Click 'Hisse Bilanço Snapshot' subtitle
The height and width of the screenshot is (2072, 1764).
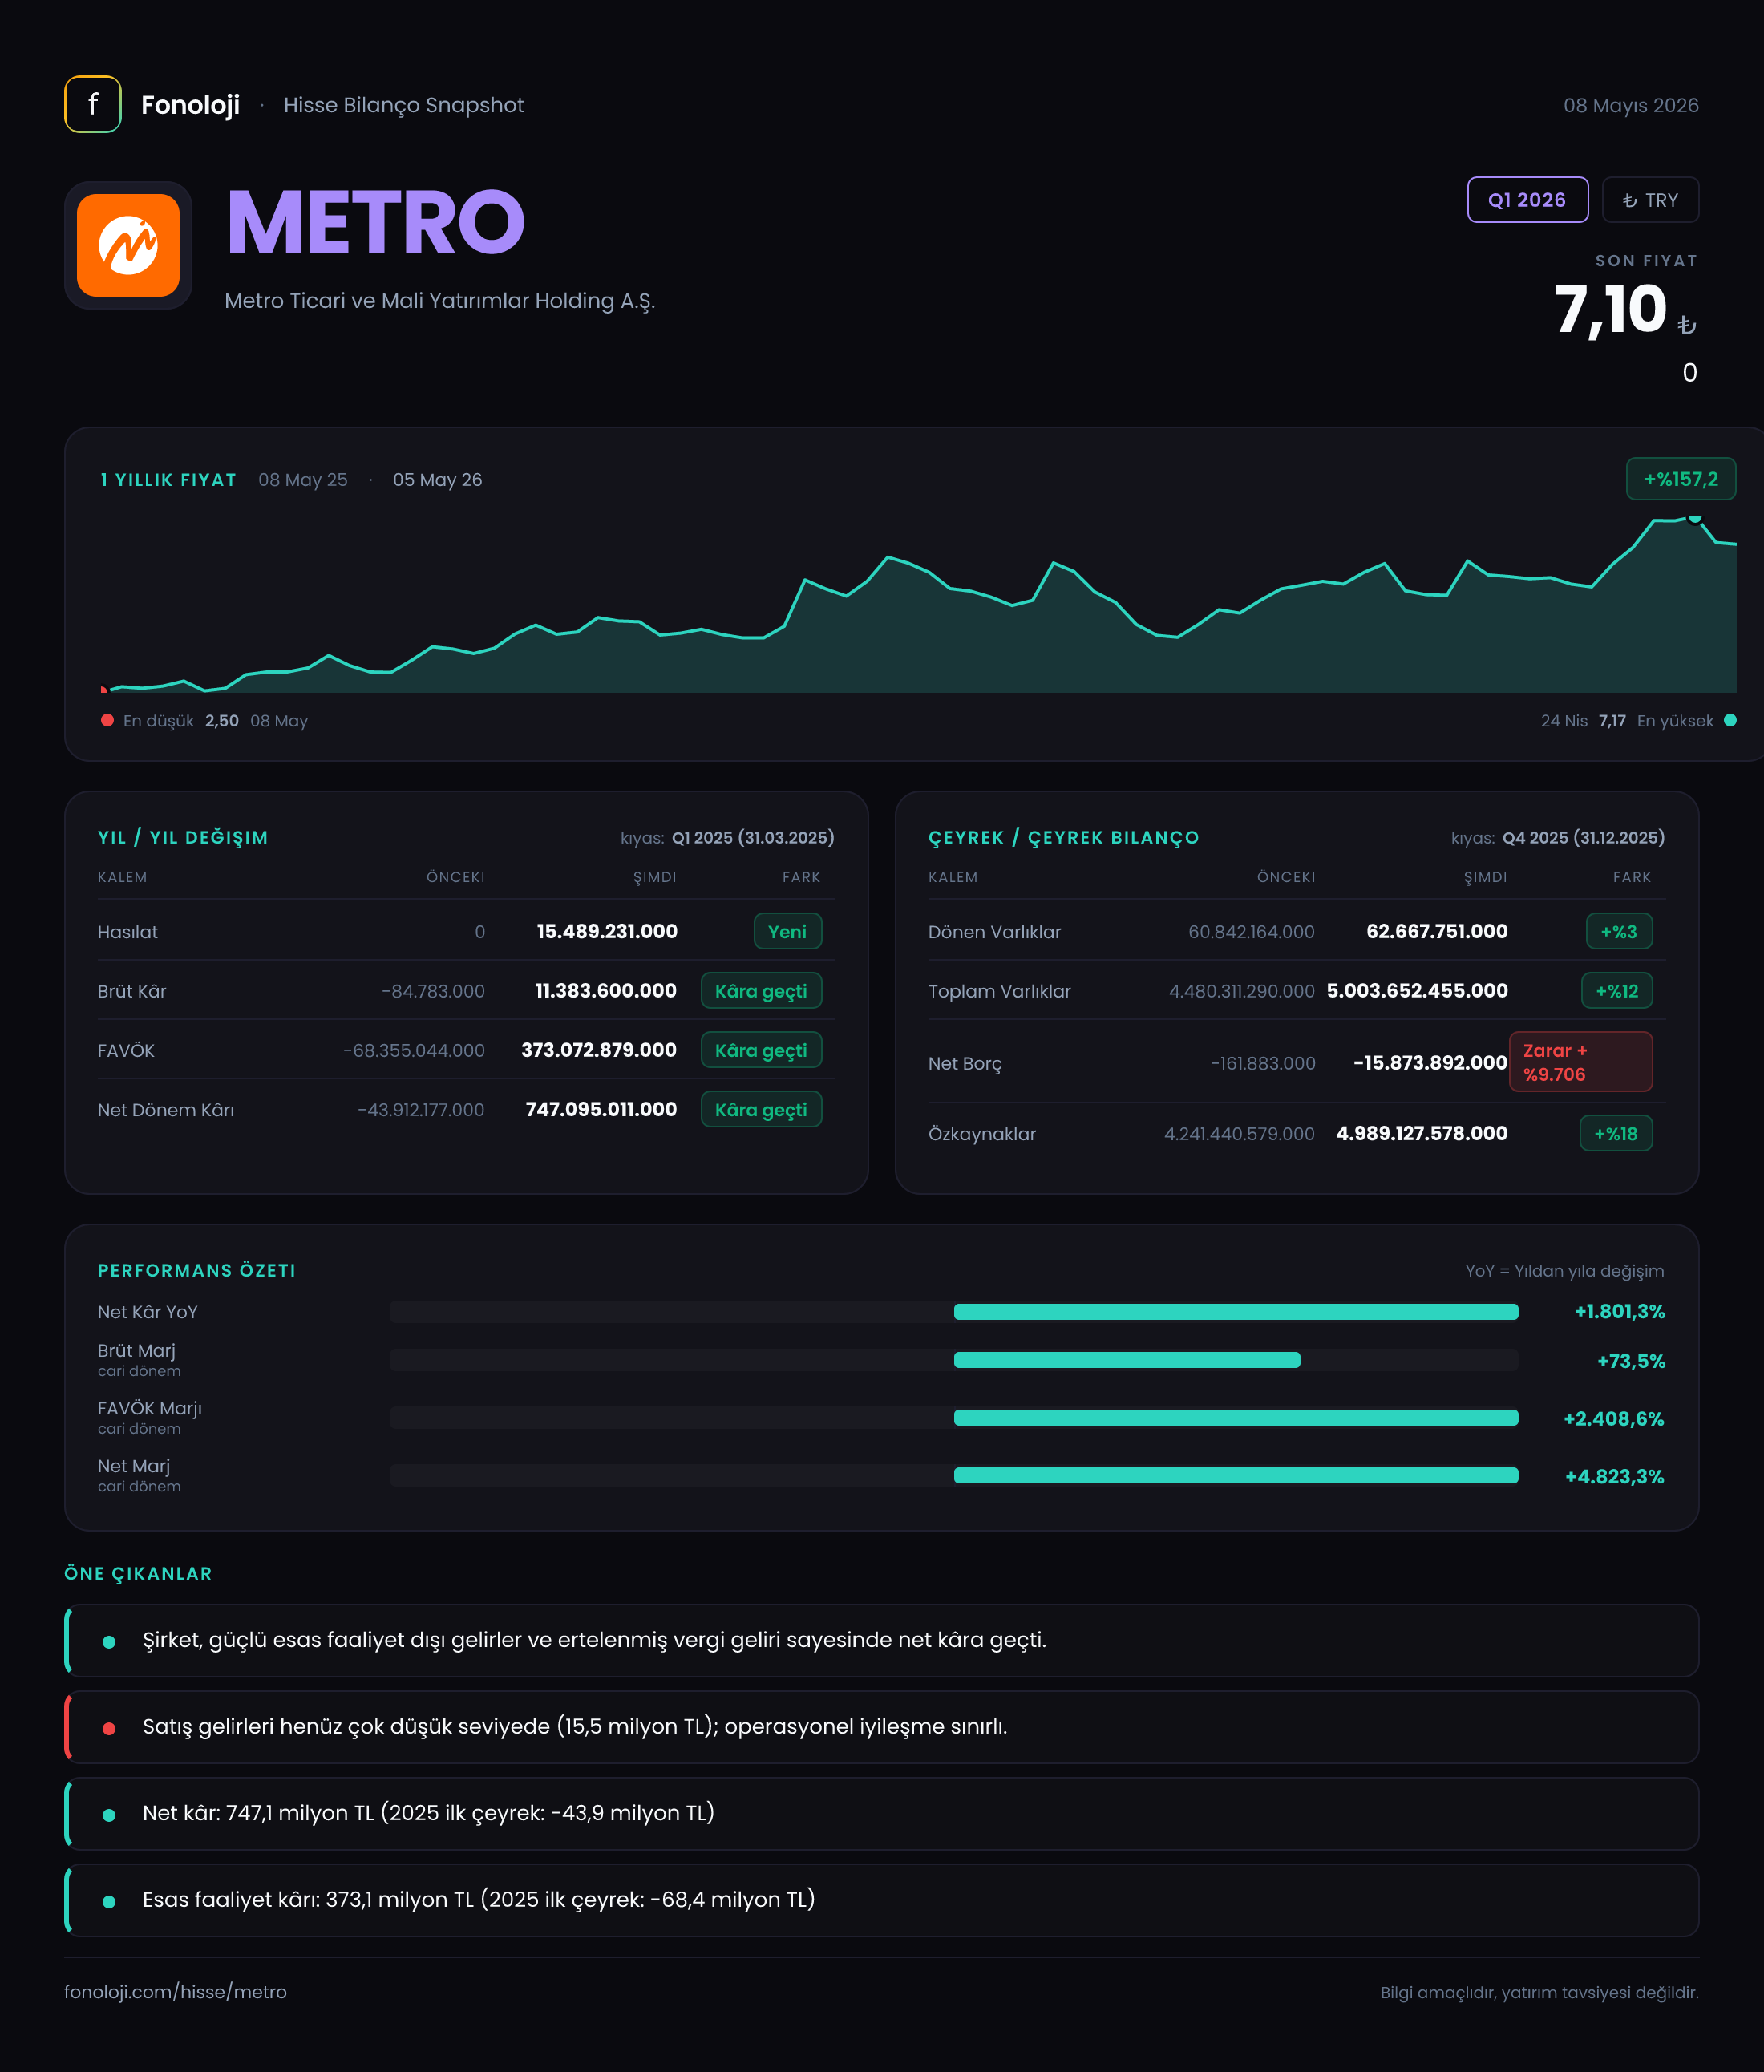coord(403,105)
